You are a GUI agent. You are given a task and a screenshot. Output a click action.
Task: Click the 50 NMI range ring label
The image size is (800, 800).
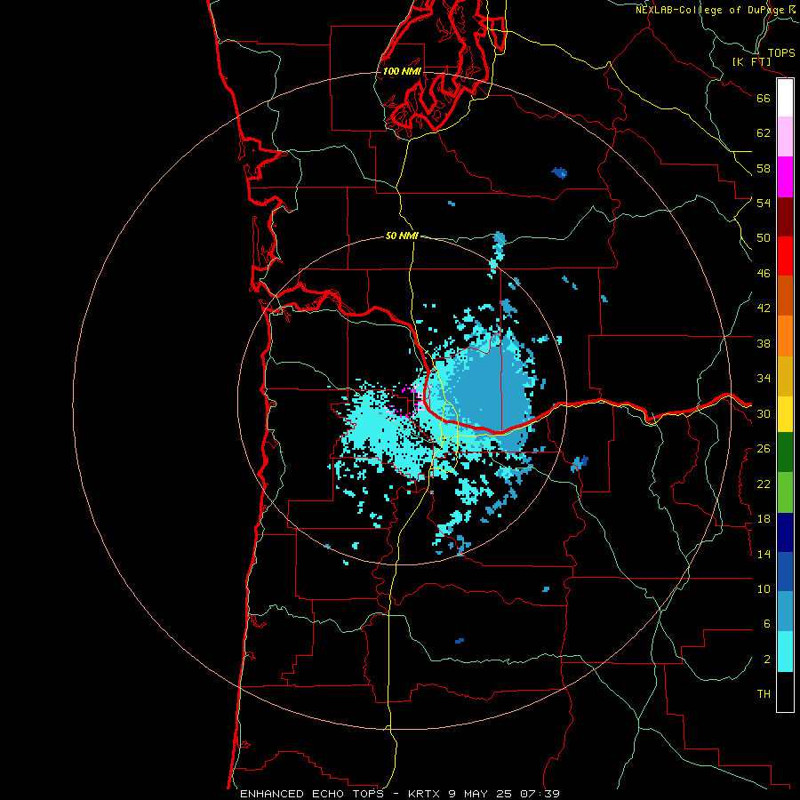[402, 236]
